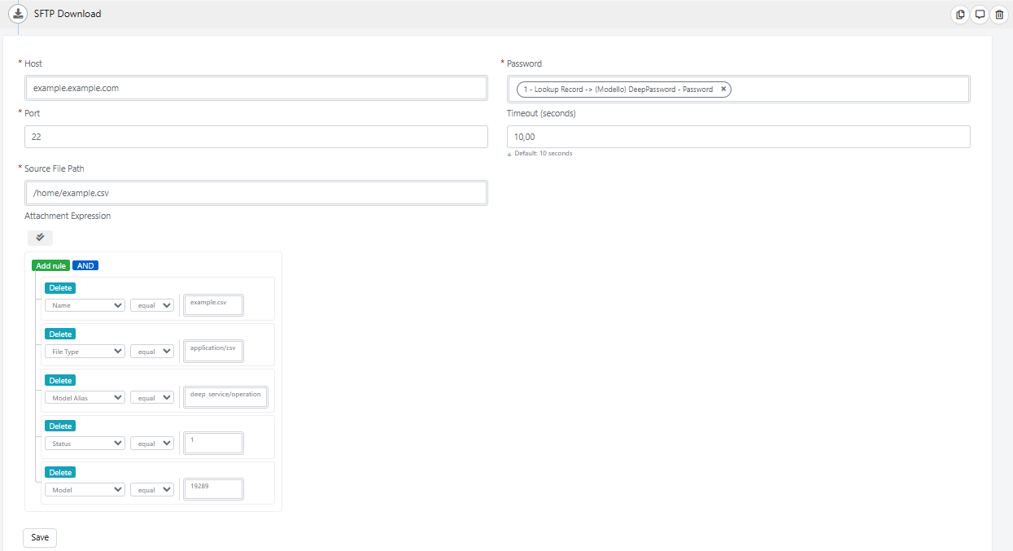This screenshot has height=551, width=1013.
Task: Delete the Status rule
Action: click(x=60, y=426)
